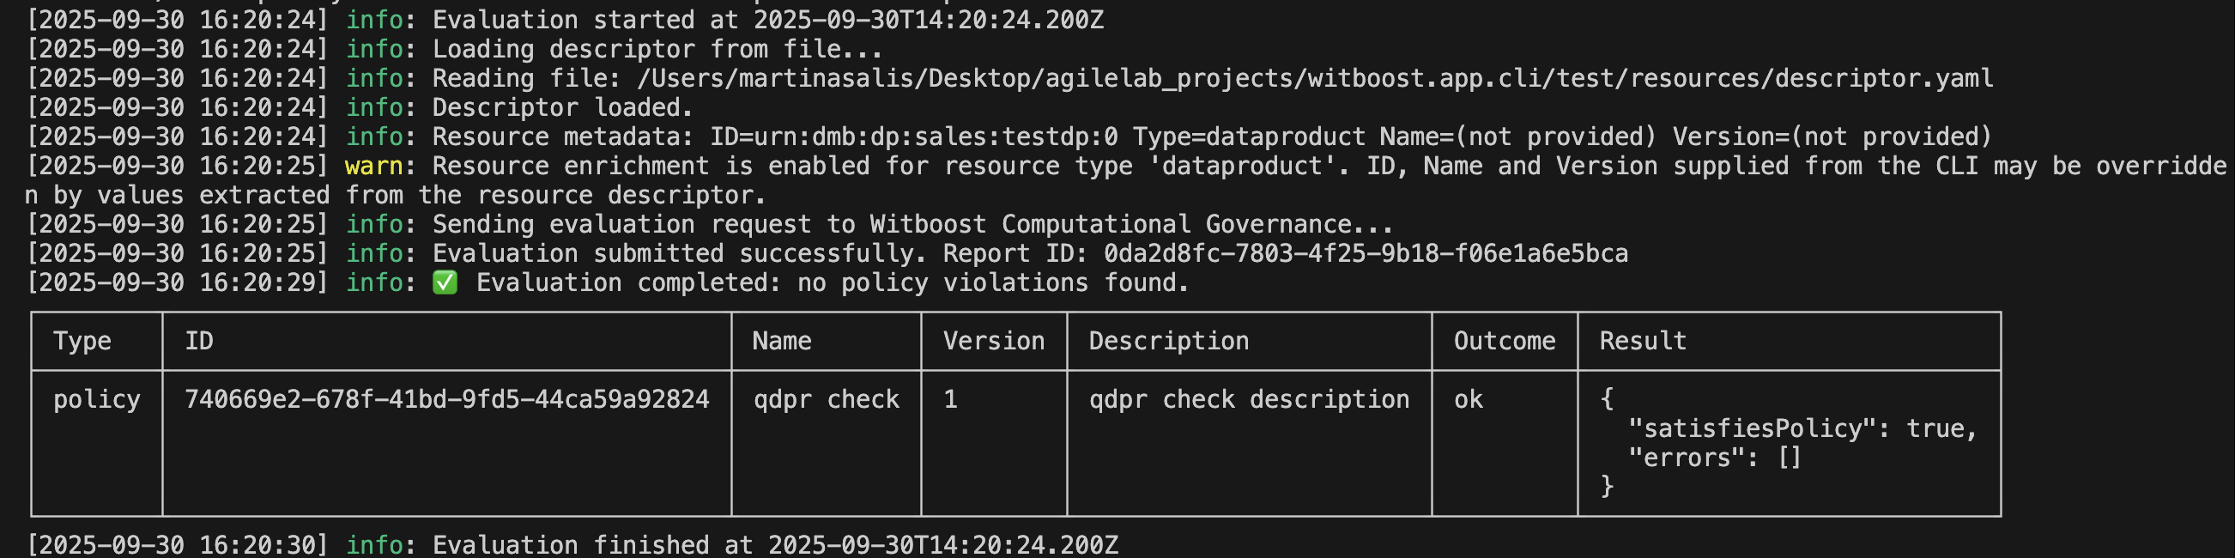
Task: Select the ID column header
Action: (198, 341)
